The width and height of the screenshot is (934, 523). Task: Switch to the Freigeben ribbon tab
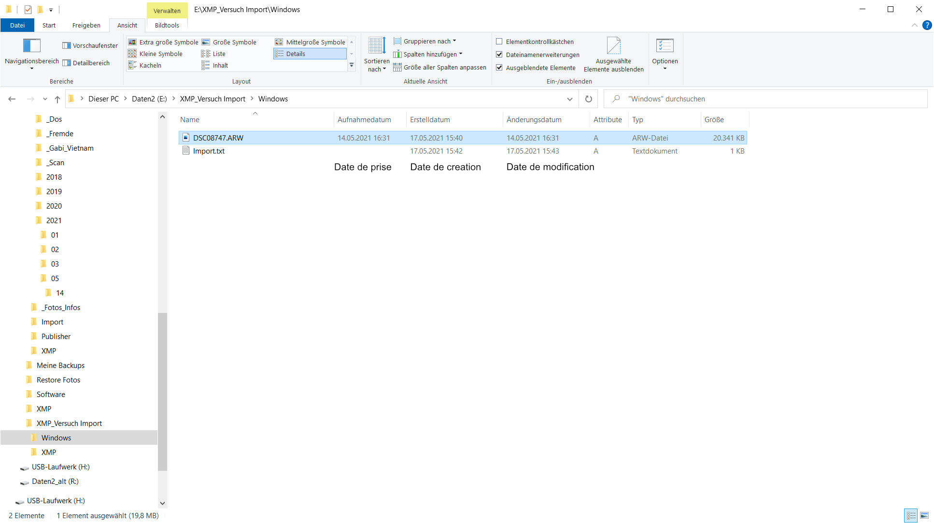pos(86,25)
